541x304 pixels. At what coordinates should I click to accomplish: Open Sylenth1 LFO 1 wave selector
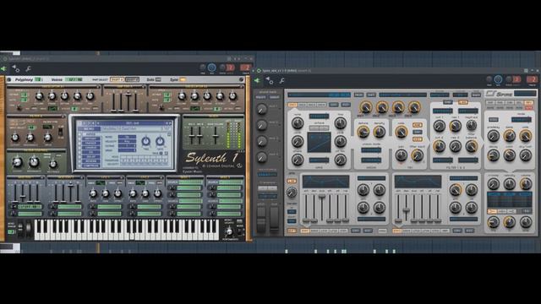(101, 182)
